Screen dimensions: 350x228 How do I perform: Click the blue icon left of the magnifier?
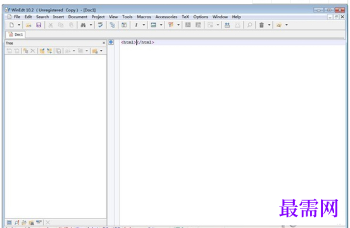[x=227, y=25]
